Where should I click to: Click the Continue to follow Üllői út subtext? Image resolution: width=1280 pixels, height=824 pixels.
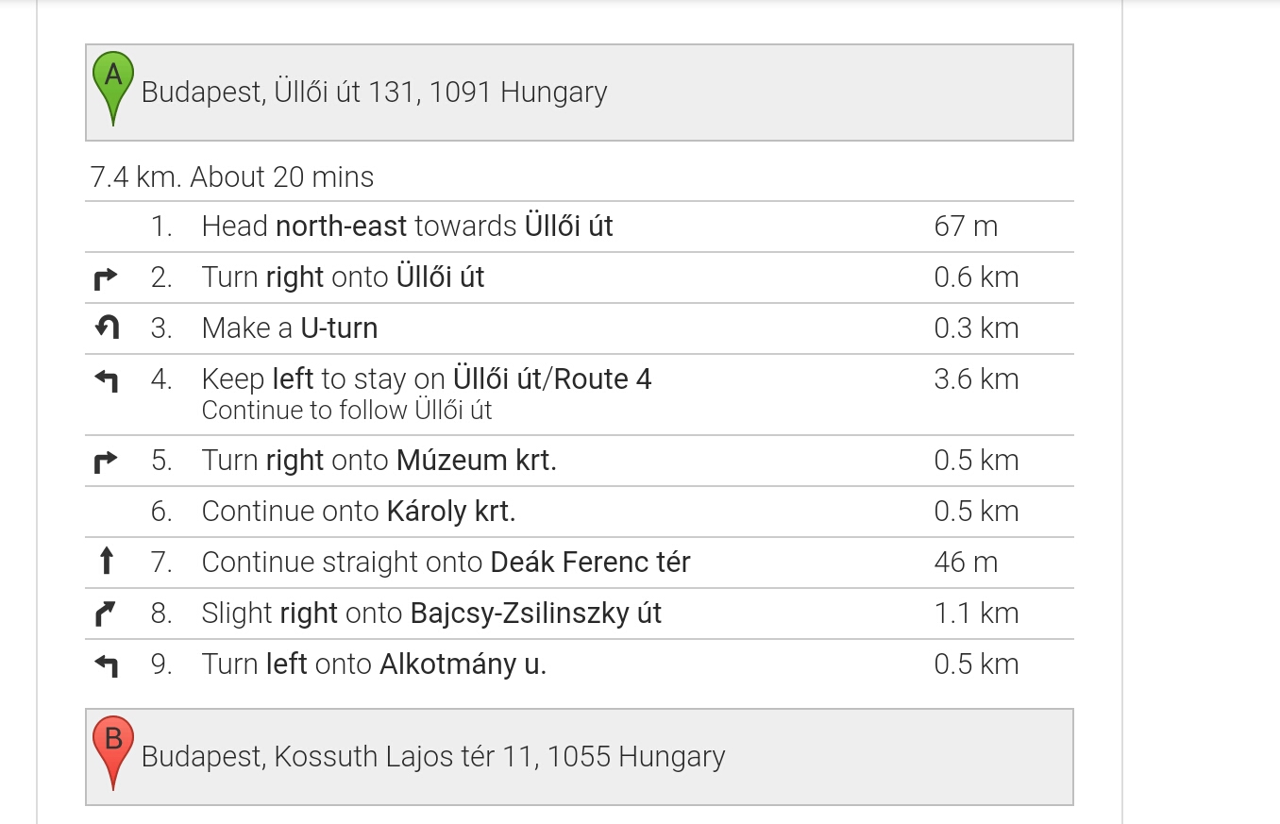click(x=347, y=411)
